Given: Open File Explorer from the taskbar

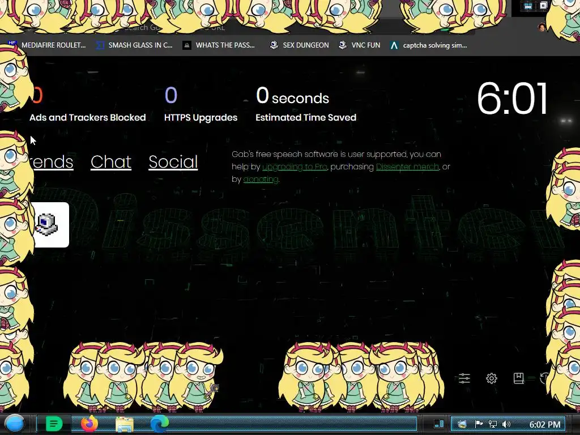Looking at the screenshot, I should 125,424.
